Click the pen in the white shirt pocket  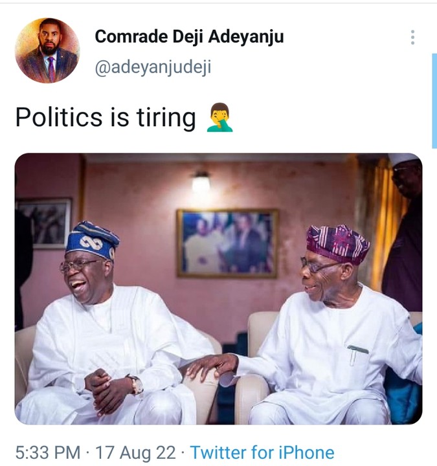[358, 354]
